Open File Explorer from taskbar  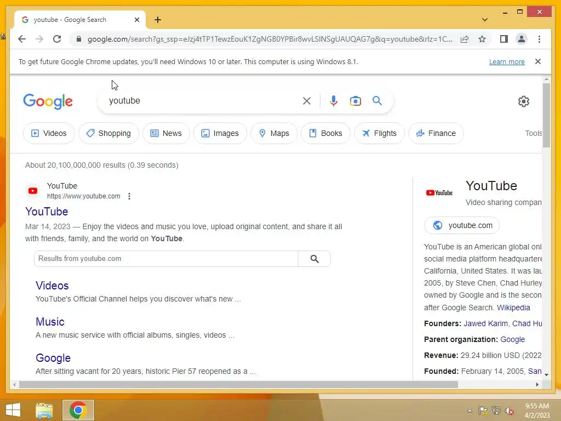pos(44,410)
